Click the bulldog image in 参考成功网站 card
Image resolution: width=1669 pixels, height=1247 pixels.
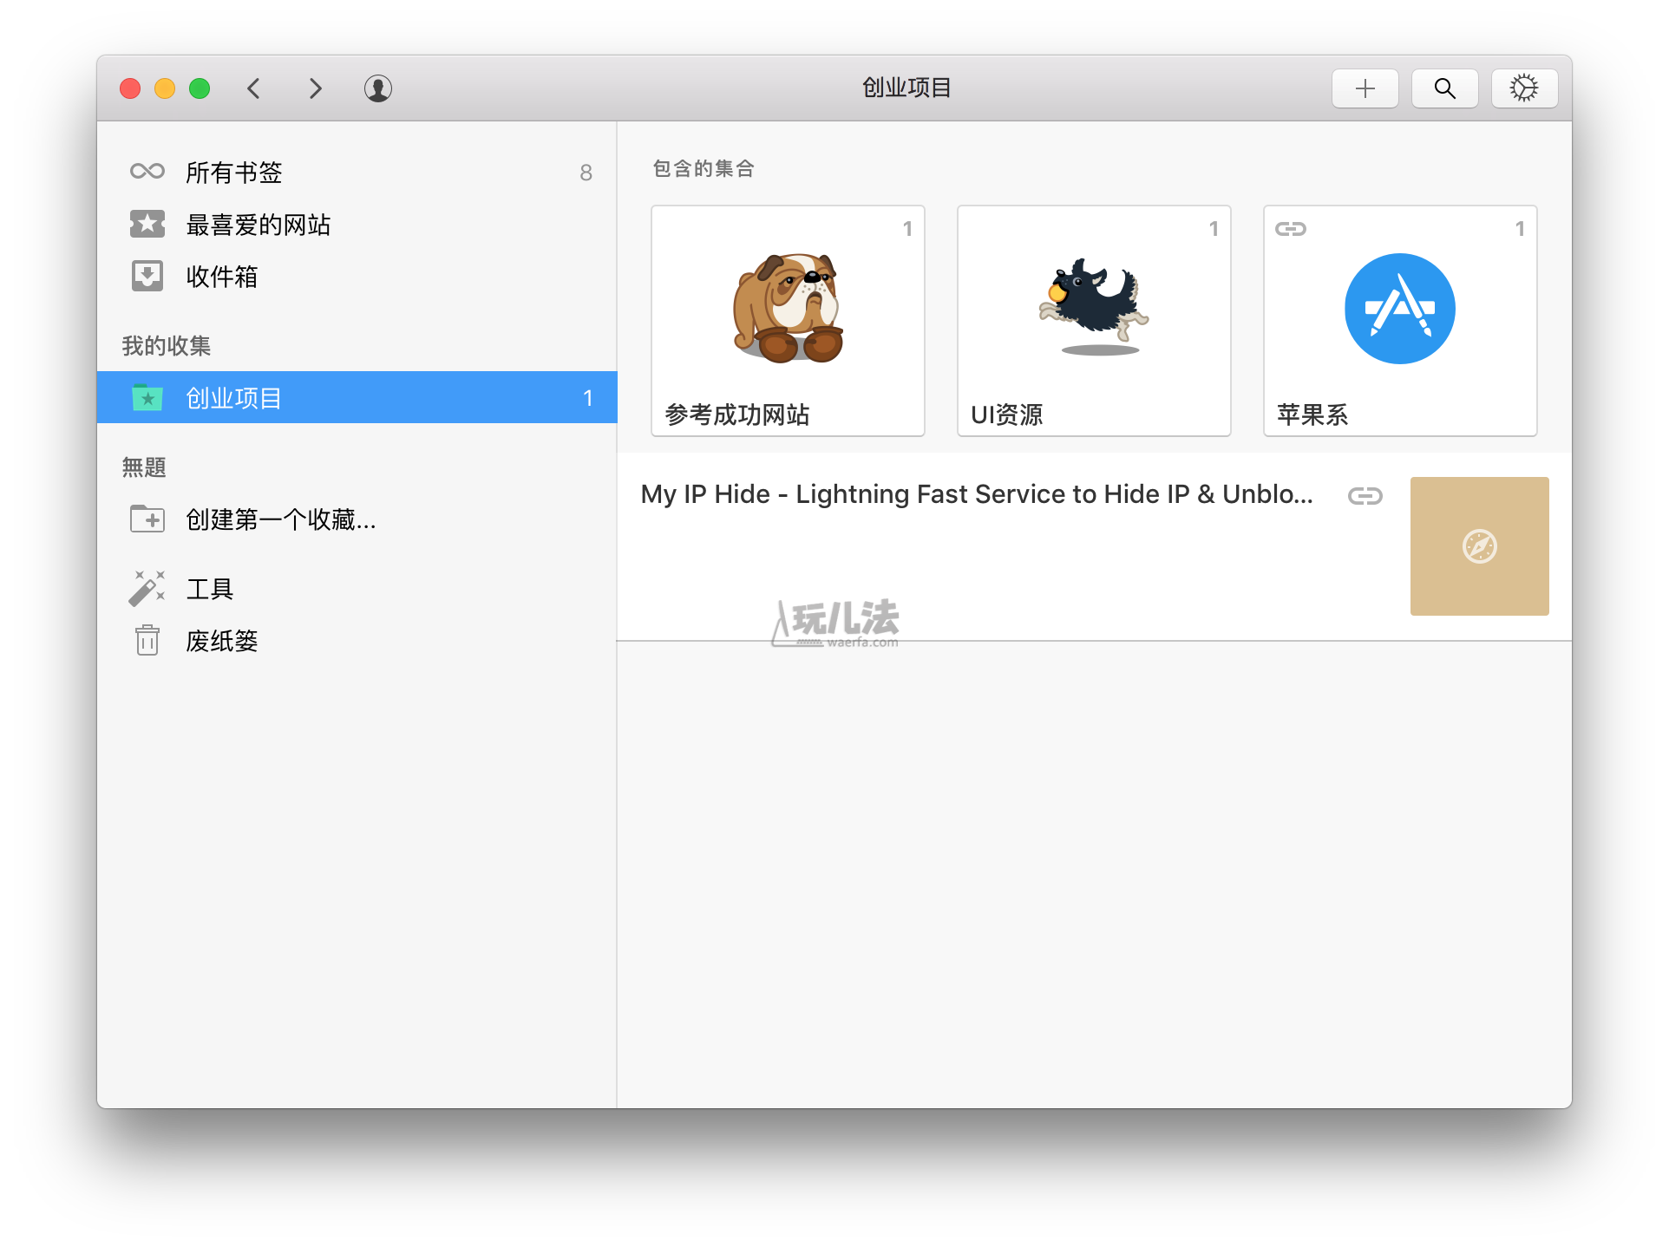[788, 308]
